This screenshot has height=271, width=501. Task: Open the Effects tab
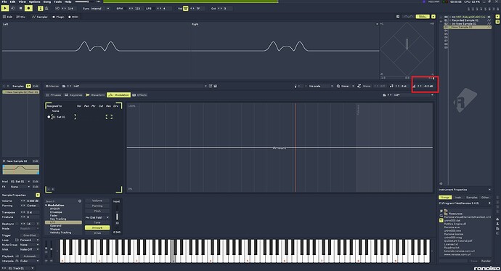pos(139,95)
